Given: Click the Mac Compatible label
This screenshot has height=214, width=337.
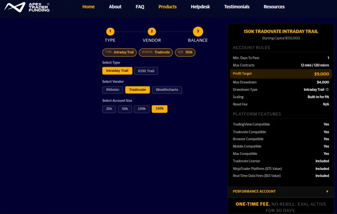Looking at the screenshot, I should tap(245, 154).
